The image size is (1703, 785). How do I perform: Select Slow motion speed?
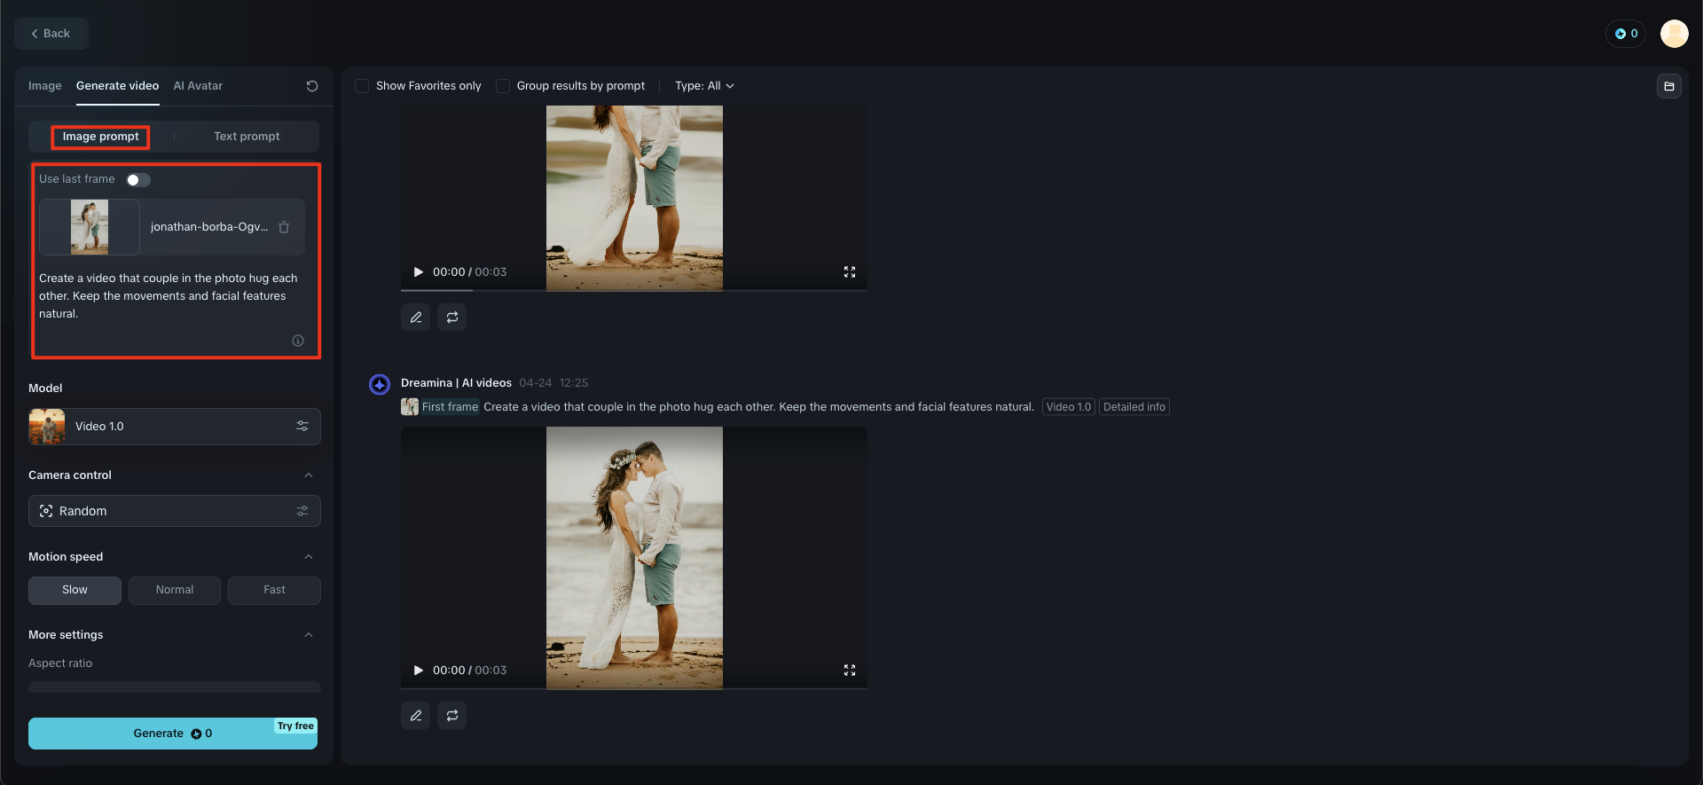75,591
